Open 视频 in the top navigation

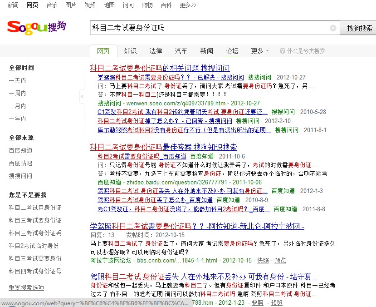[x=90, y=5]
